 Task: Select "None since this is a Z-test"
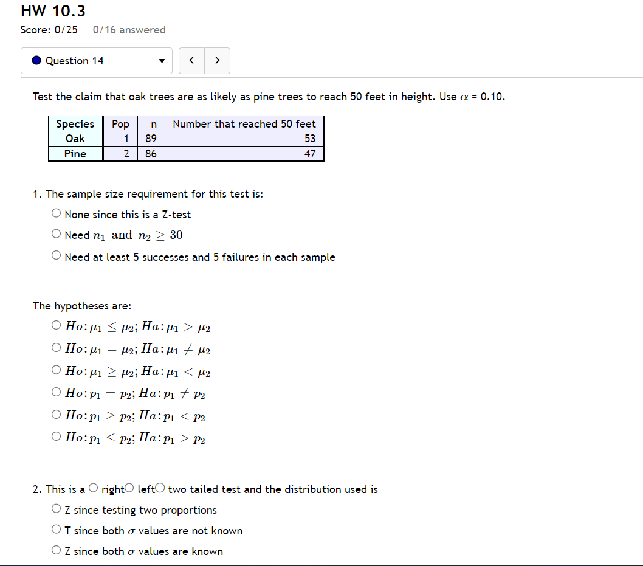[56, 213]
